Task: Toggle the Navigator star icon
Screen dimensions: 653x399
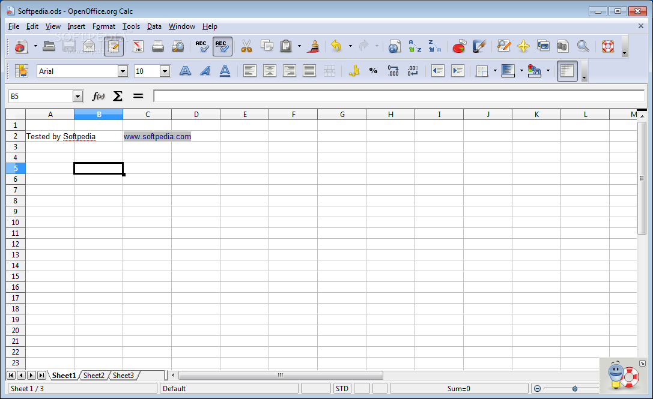Action: point(523,46)
